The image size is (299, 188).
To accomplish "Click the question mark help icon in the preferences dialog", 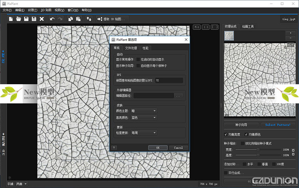I will (x=114, y=148).
